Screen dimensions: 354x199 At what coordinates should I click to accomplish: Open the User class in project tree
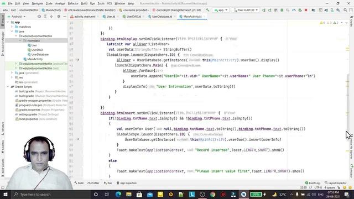pos(34,45)
